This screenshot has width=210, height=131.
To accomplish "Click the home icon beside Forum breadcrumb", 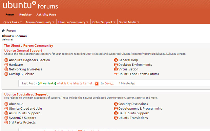I will point(4,31).
